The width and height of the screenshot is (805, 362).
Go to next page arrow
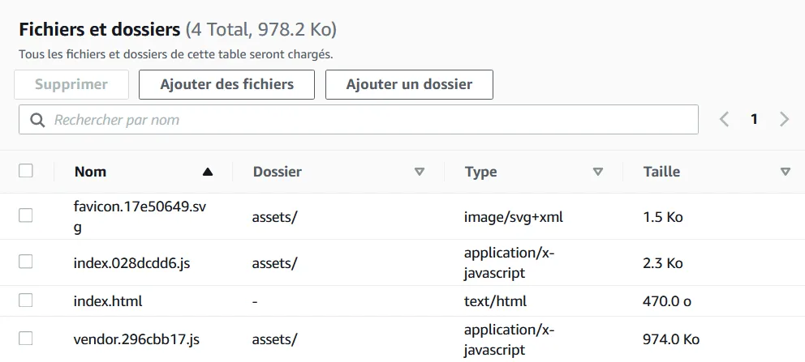[x=784, y=119]
